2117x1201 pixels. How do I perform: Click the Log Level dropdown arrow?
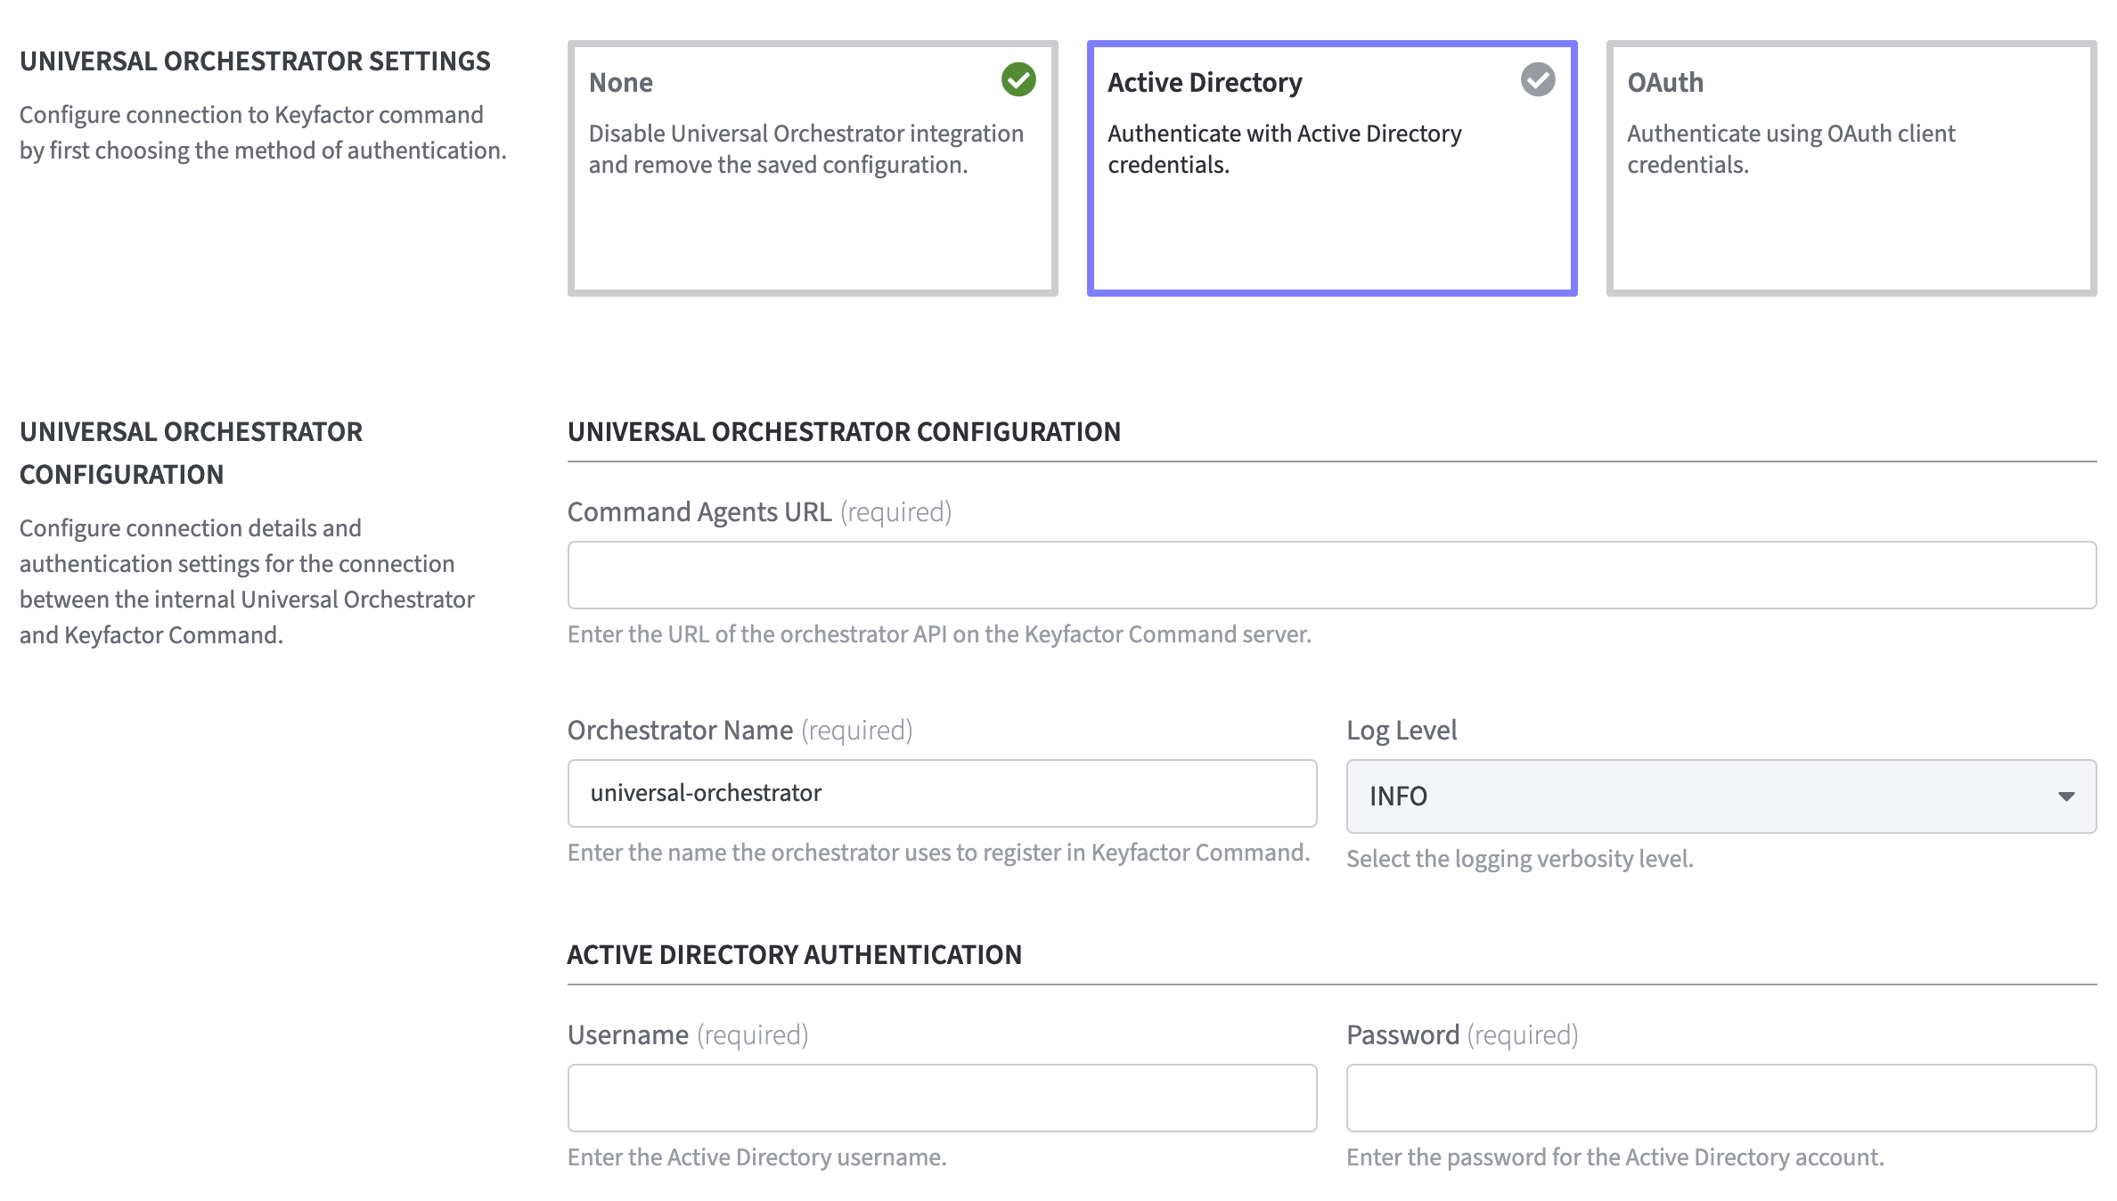2066,797
